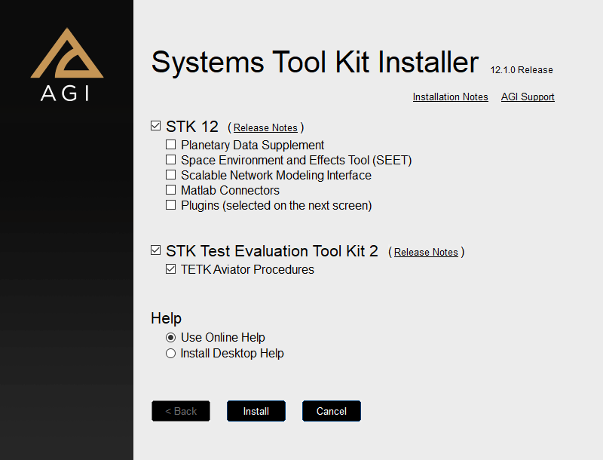Select the Use Online Help radio button
The width and height of the screenshot is (603, 460).
pyautogui.click(x=171, y=338)
